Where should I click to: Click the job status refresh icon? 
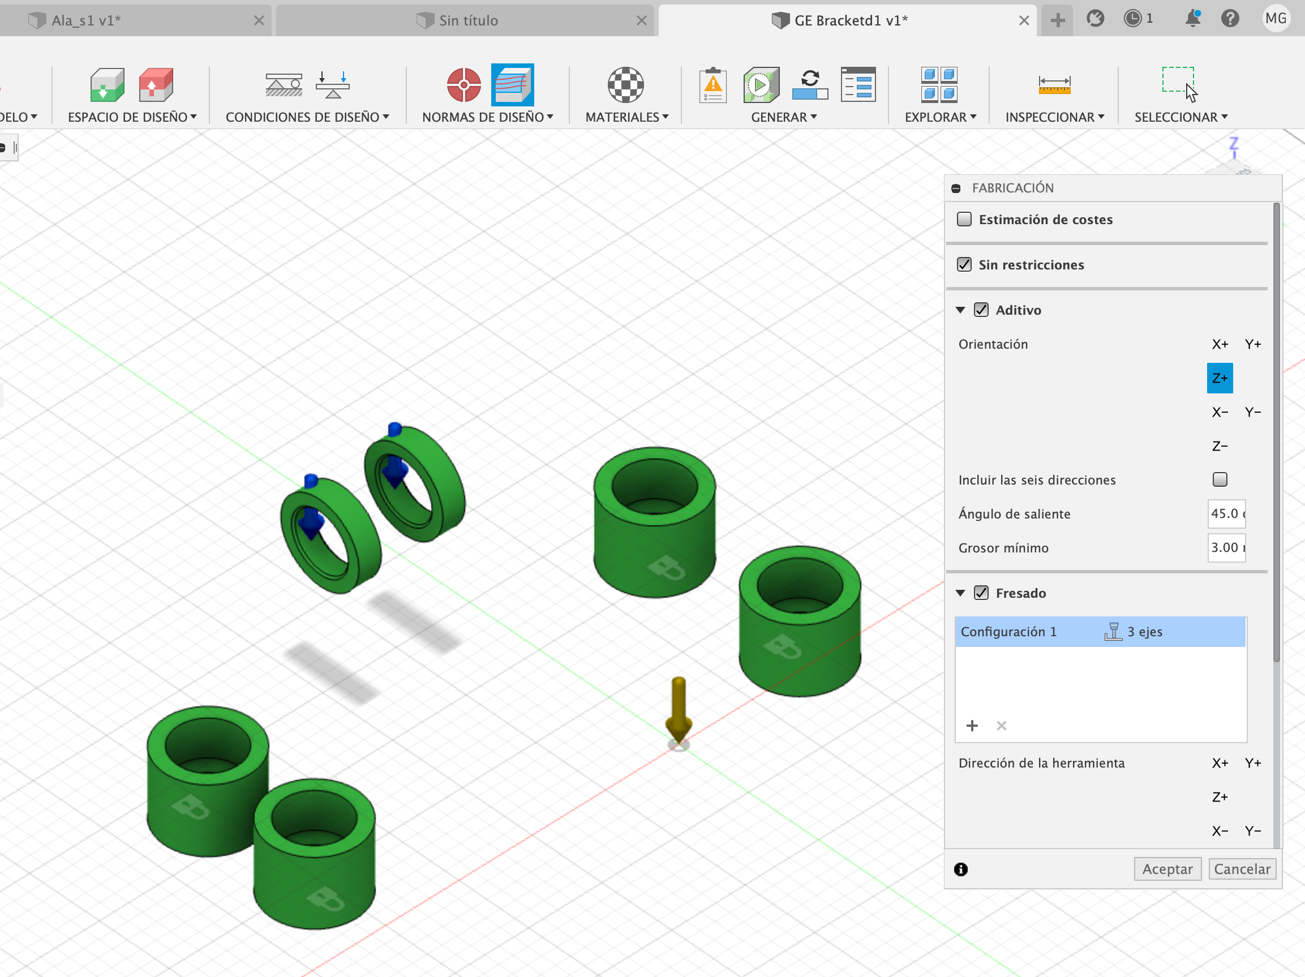(x=810, y=85)
